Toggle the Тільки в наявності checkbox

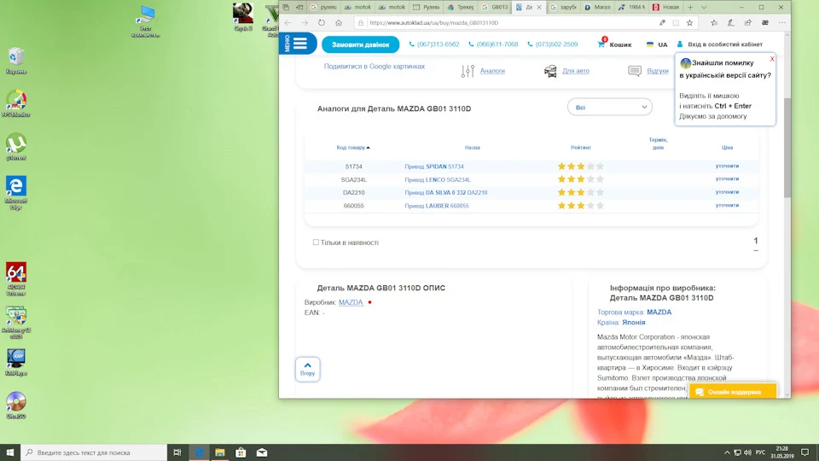[316, 242]
